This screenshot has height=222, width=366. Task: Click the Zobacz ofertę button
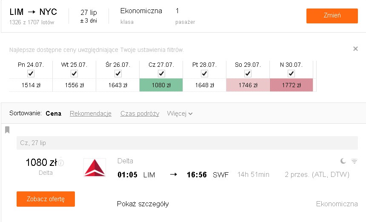46,199
